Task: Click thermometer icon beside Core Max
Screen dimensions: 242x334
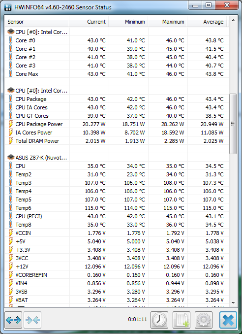Action: 11,74
